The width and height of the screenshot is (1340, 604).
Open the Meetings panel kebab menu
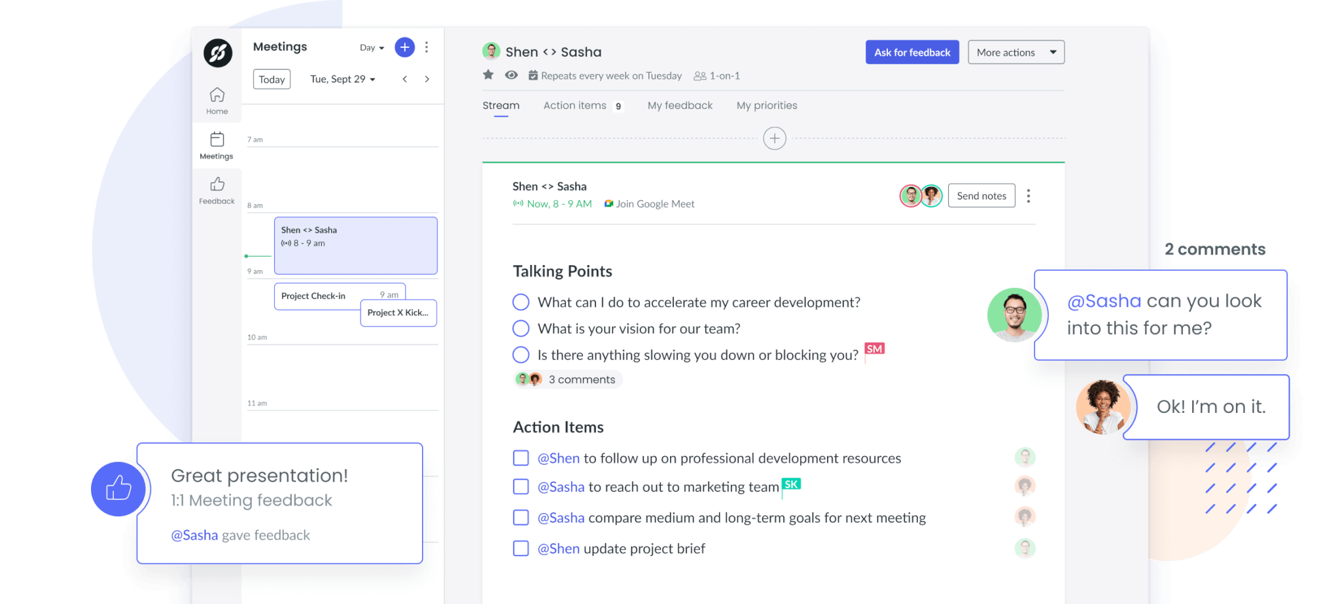[x=427, y=47]
